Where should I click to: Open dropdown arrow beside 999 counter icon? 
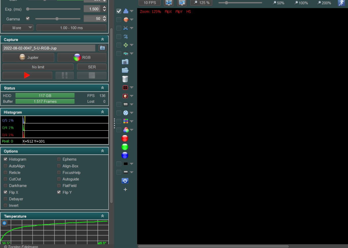[132, 105]
